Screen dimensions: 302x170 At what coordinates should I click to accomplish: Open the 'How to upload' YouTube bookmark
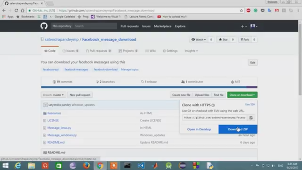click(172, 17)
